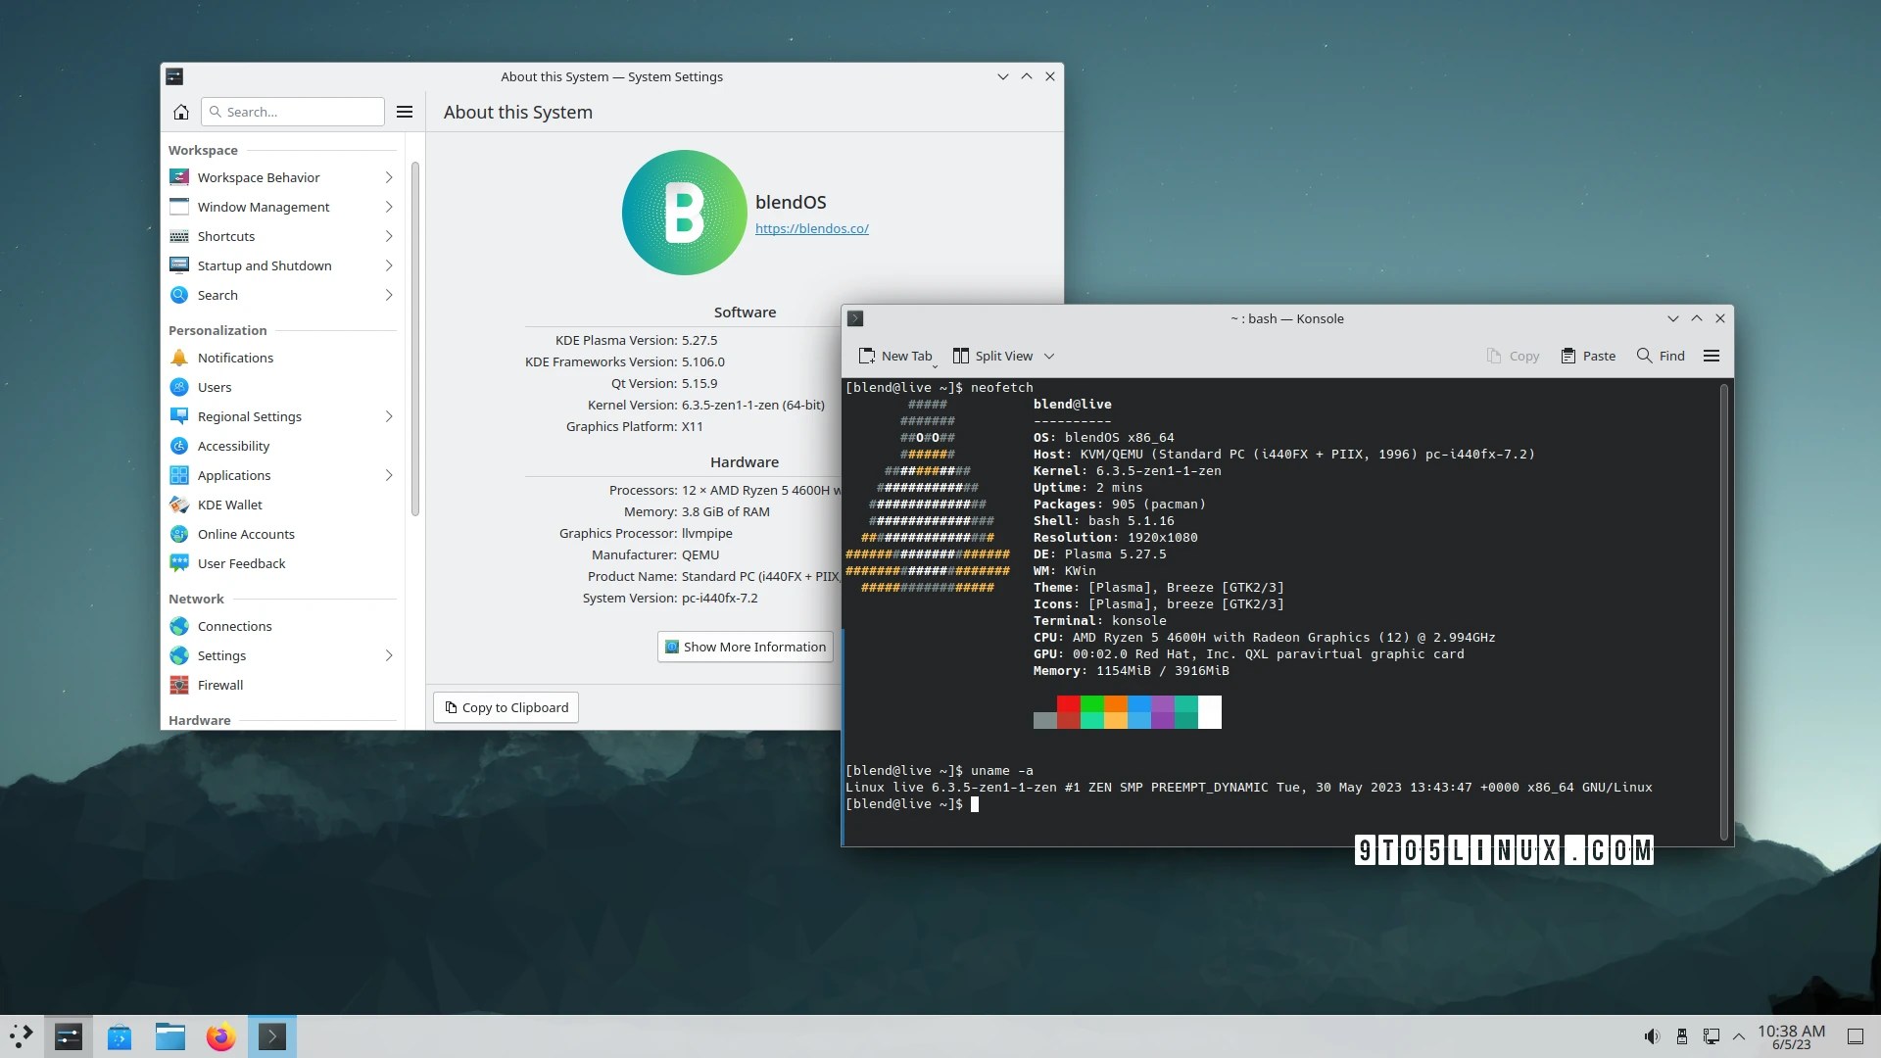1881x1058 pixels.
Task: Open Workspace Behavior settings
Action: point(259,177)
